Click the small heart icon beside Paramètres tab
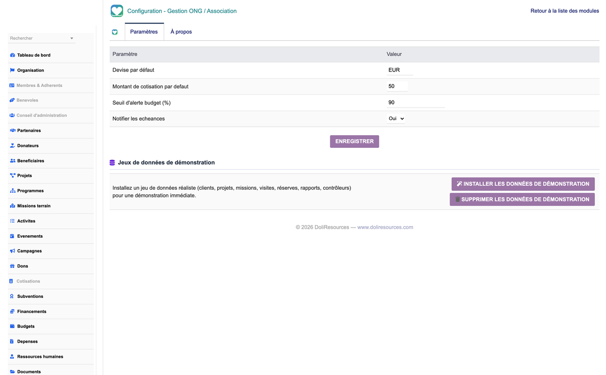This screenshot has width=606, height=375. pos(115,32)
